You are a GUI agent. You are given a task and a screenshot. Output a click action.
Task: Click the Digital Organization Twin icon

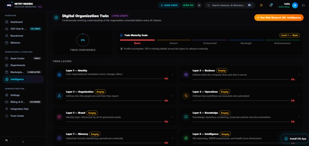[x=56, y=18]
